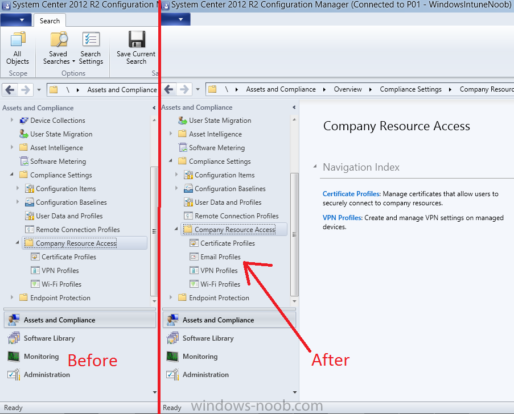Screen dimensions: 514x414
Task: Click Compliance Settings in right window breadcrumb
Action: pyautogui.click(x=411, y=89)
